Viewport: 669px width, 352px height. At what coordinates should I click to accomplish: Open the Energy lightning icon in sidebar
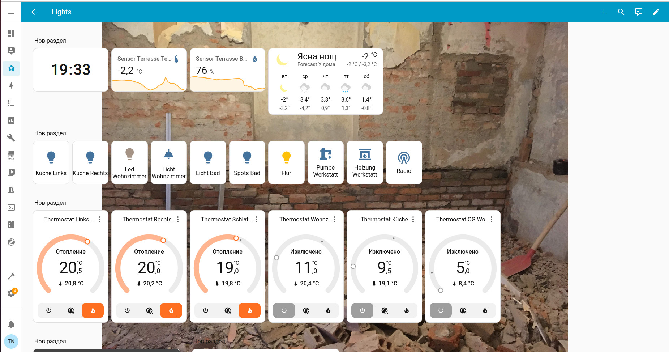(11, 86)
